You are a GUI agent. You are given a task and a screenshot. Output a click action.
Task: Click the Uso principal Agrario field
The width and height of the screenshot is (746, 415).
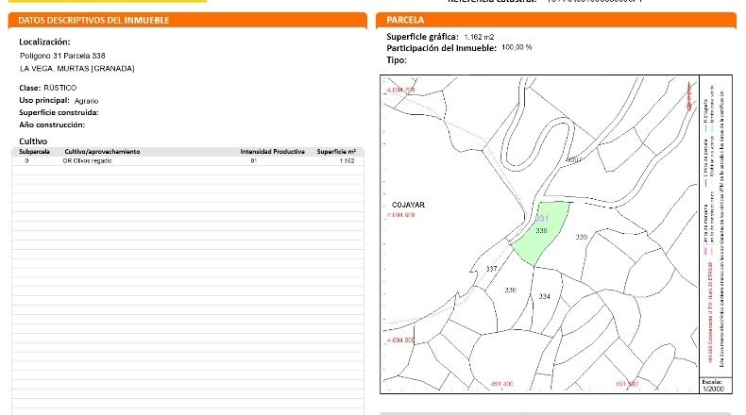[x=59, y=100]
